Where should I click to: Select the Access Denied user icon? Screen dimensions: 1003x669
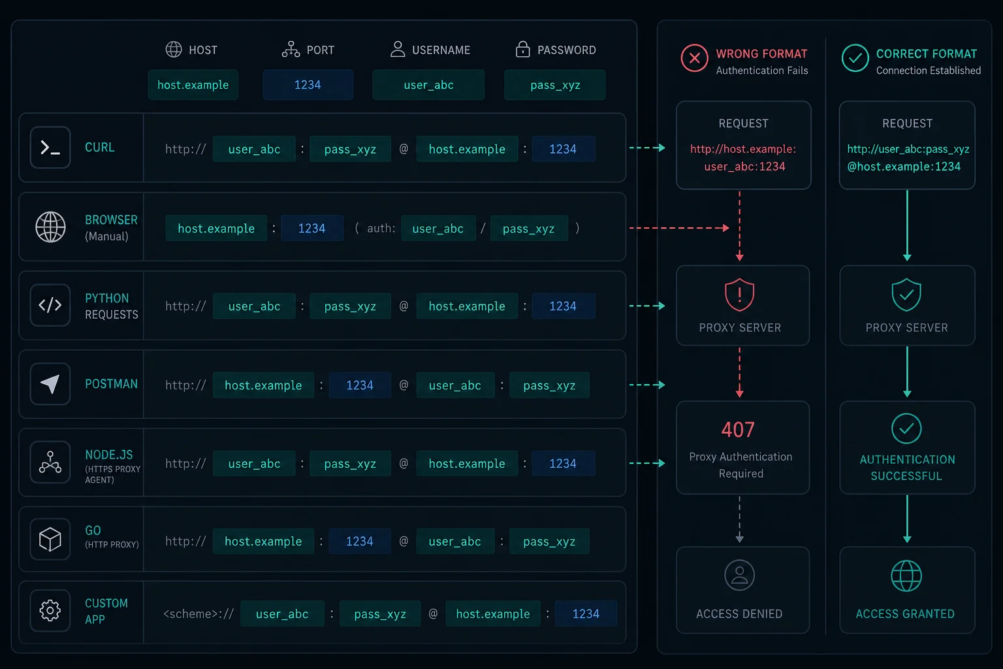(x=740, y=576)
